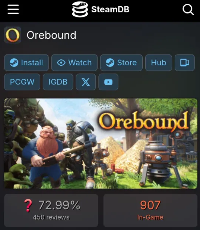
Task: Open the 907 In-Game players card
Action: click(x=150, y=211)
